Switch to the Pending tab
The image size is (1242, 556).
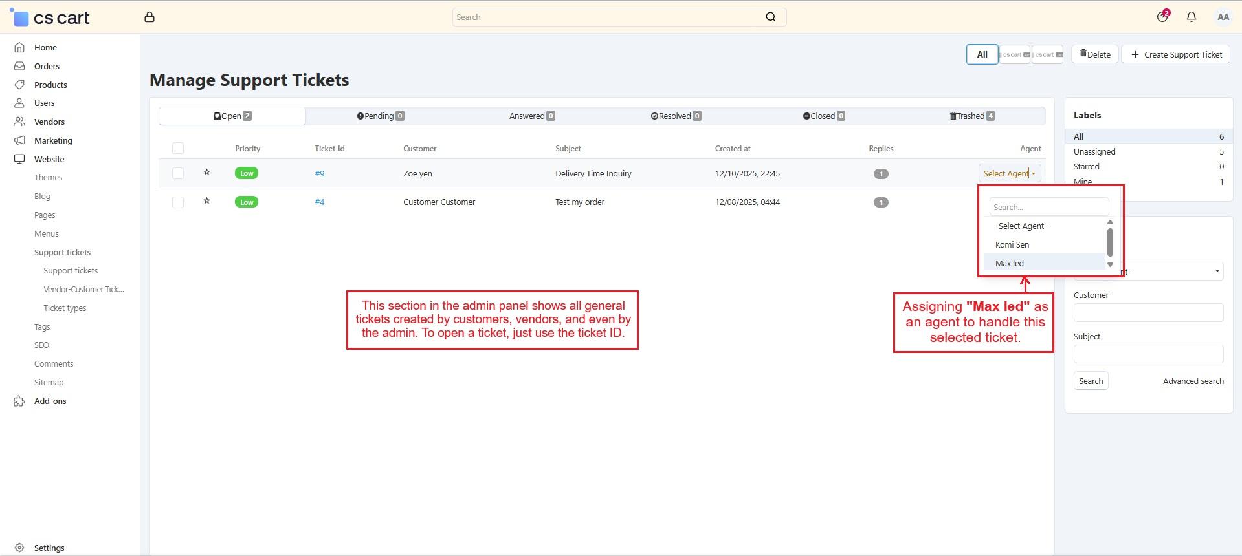[x=380, y=116]
